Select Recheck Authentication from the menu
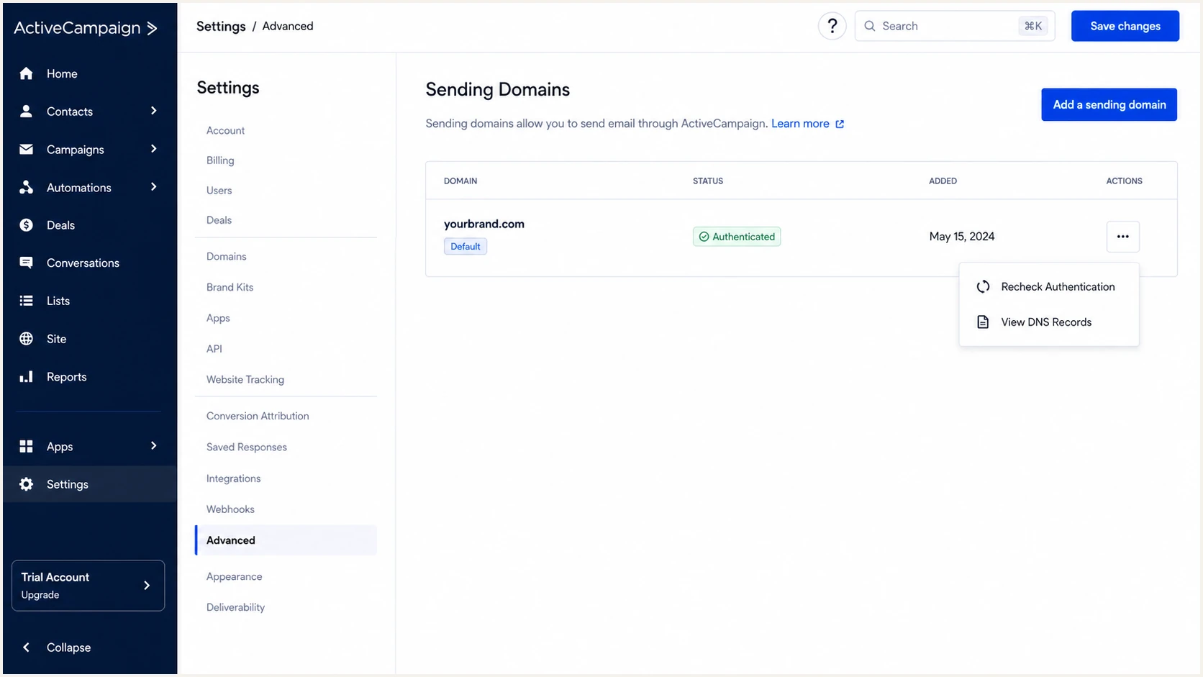Image resolution: width=1203 pixels, height=677 pixels. tap(1049, 286)
